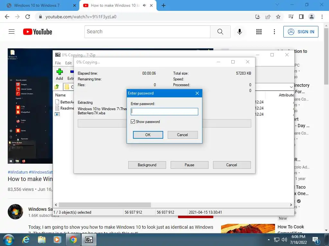Open File Explorer from taskbar
Viewport: 329px width, 246px height.
coord(42,240)
